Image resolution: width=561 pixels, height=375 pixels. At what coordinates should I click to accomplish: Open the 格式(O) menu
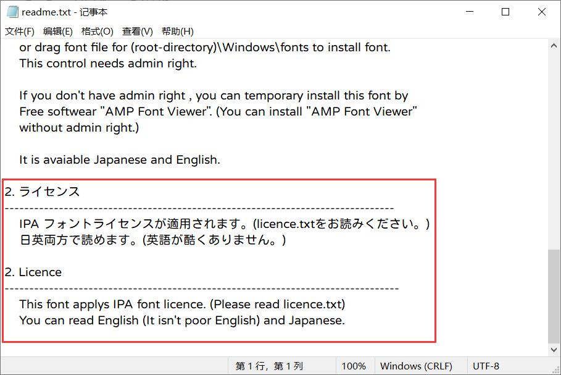(x=98, y=32)
